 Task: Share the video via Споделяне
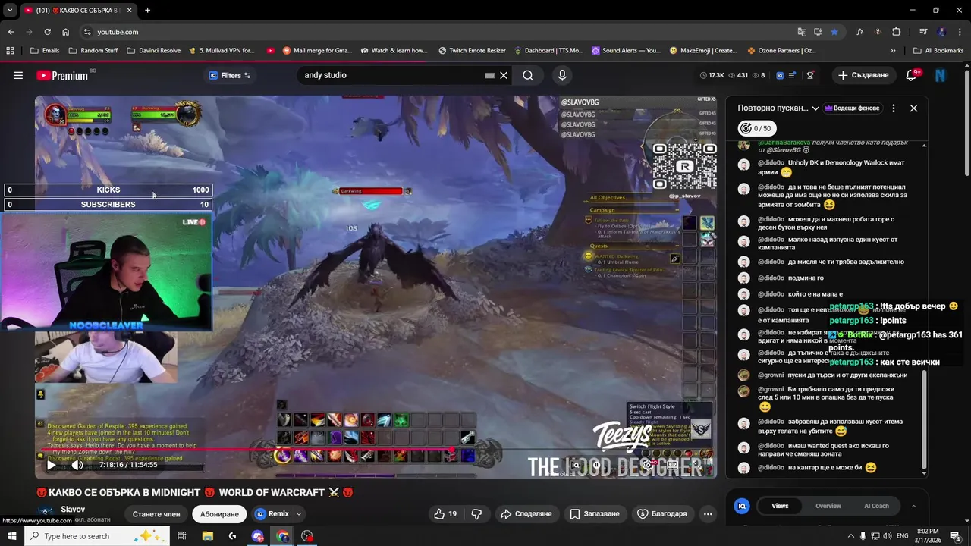pyautogui.click(x=526, y=514)
